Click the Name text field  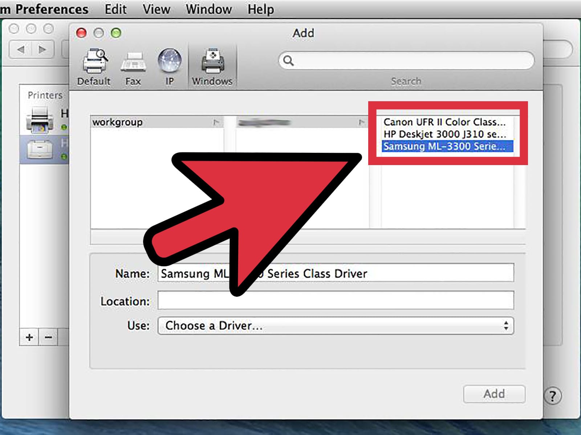[336, 273]
